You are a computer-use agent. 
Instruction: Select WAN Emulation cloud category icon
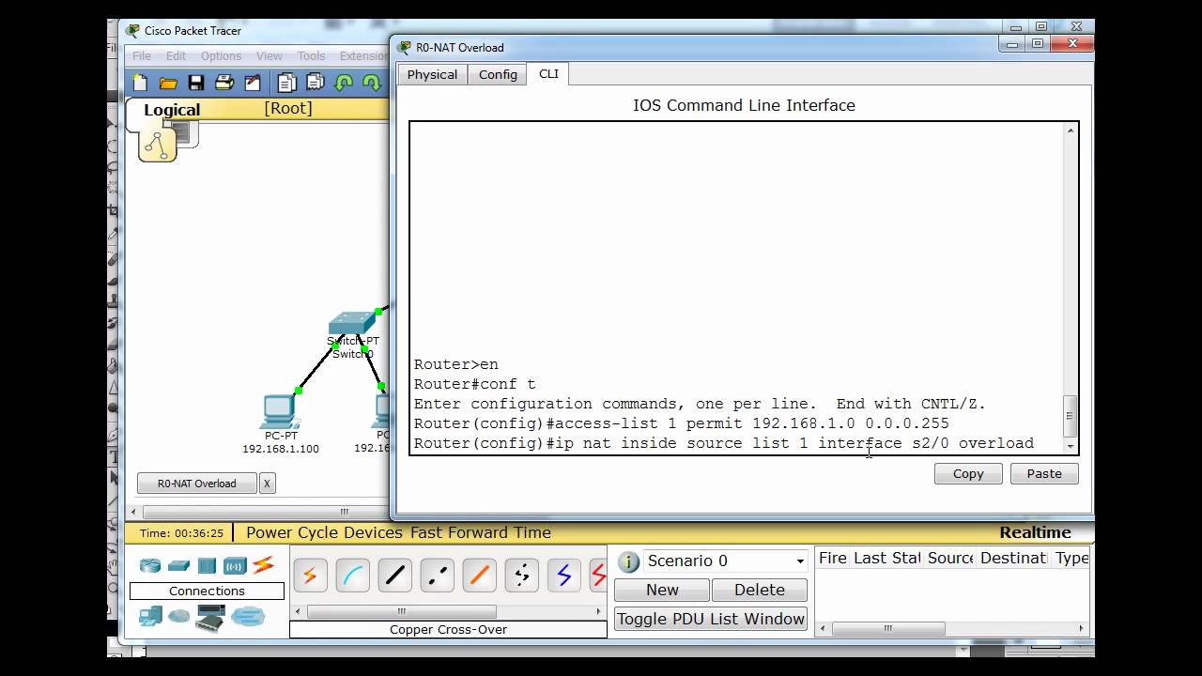coord(178,617)
